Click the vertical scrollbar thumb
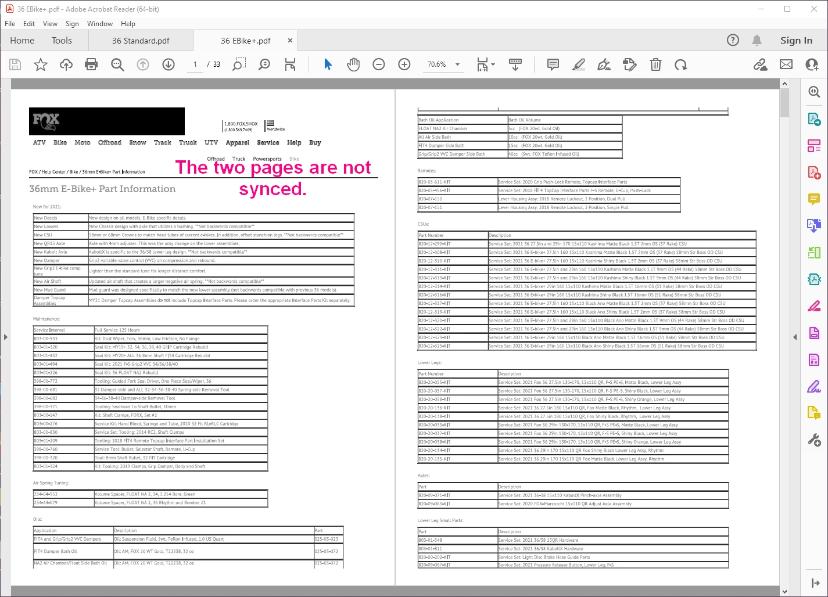Screen dimensions: 828x597 [785, 103]
